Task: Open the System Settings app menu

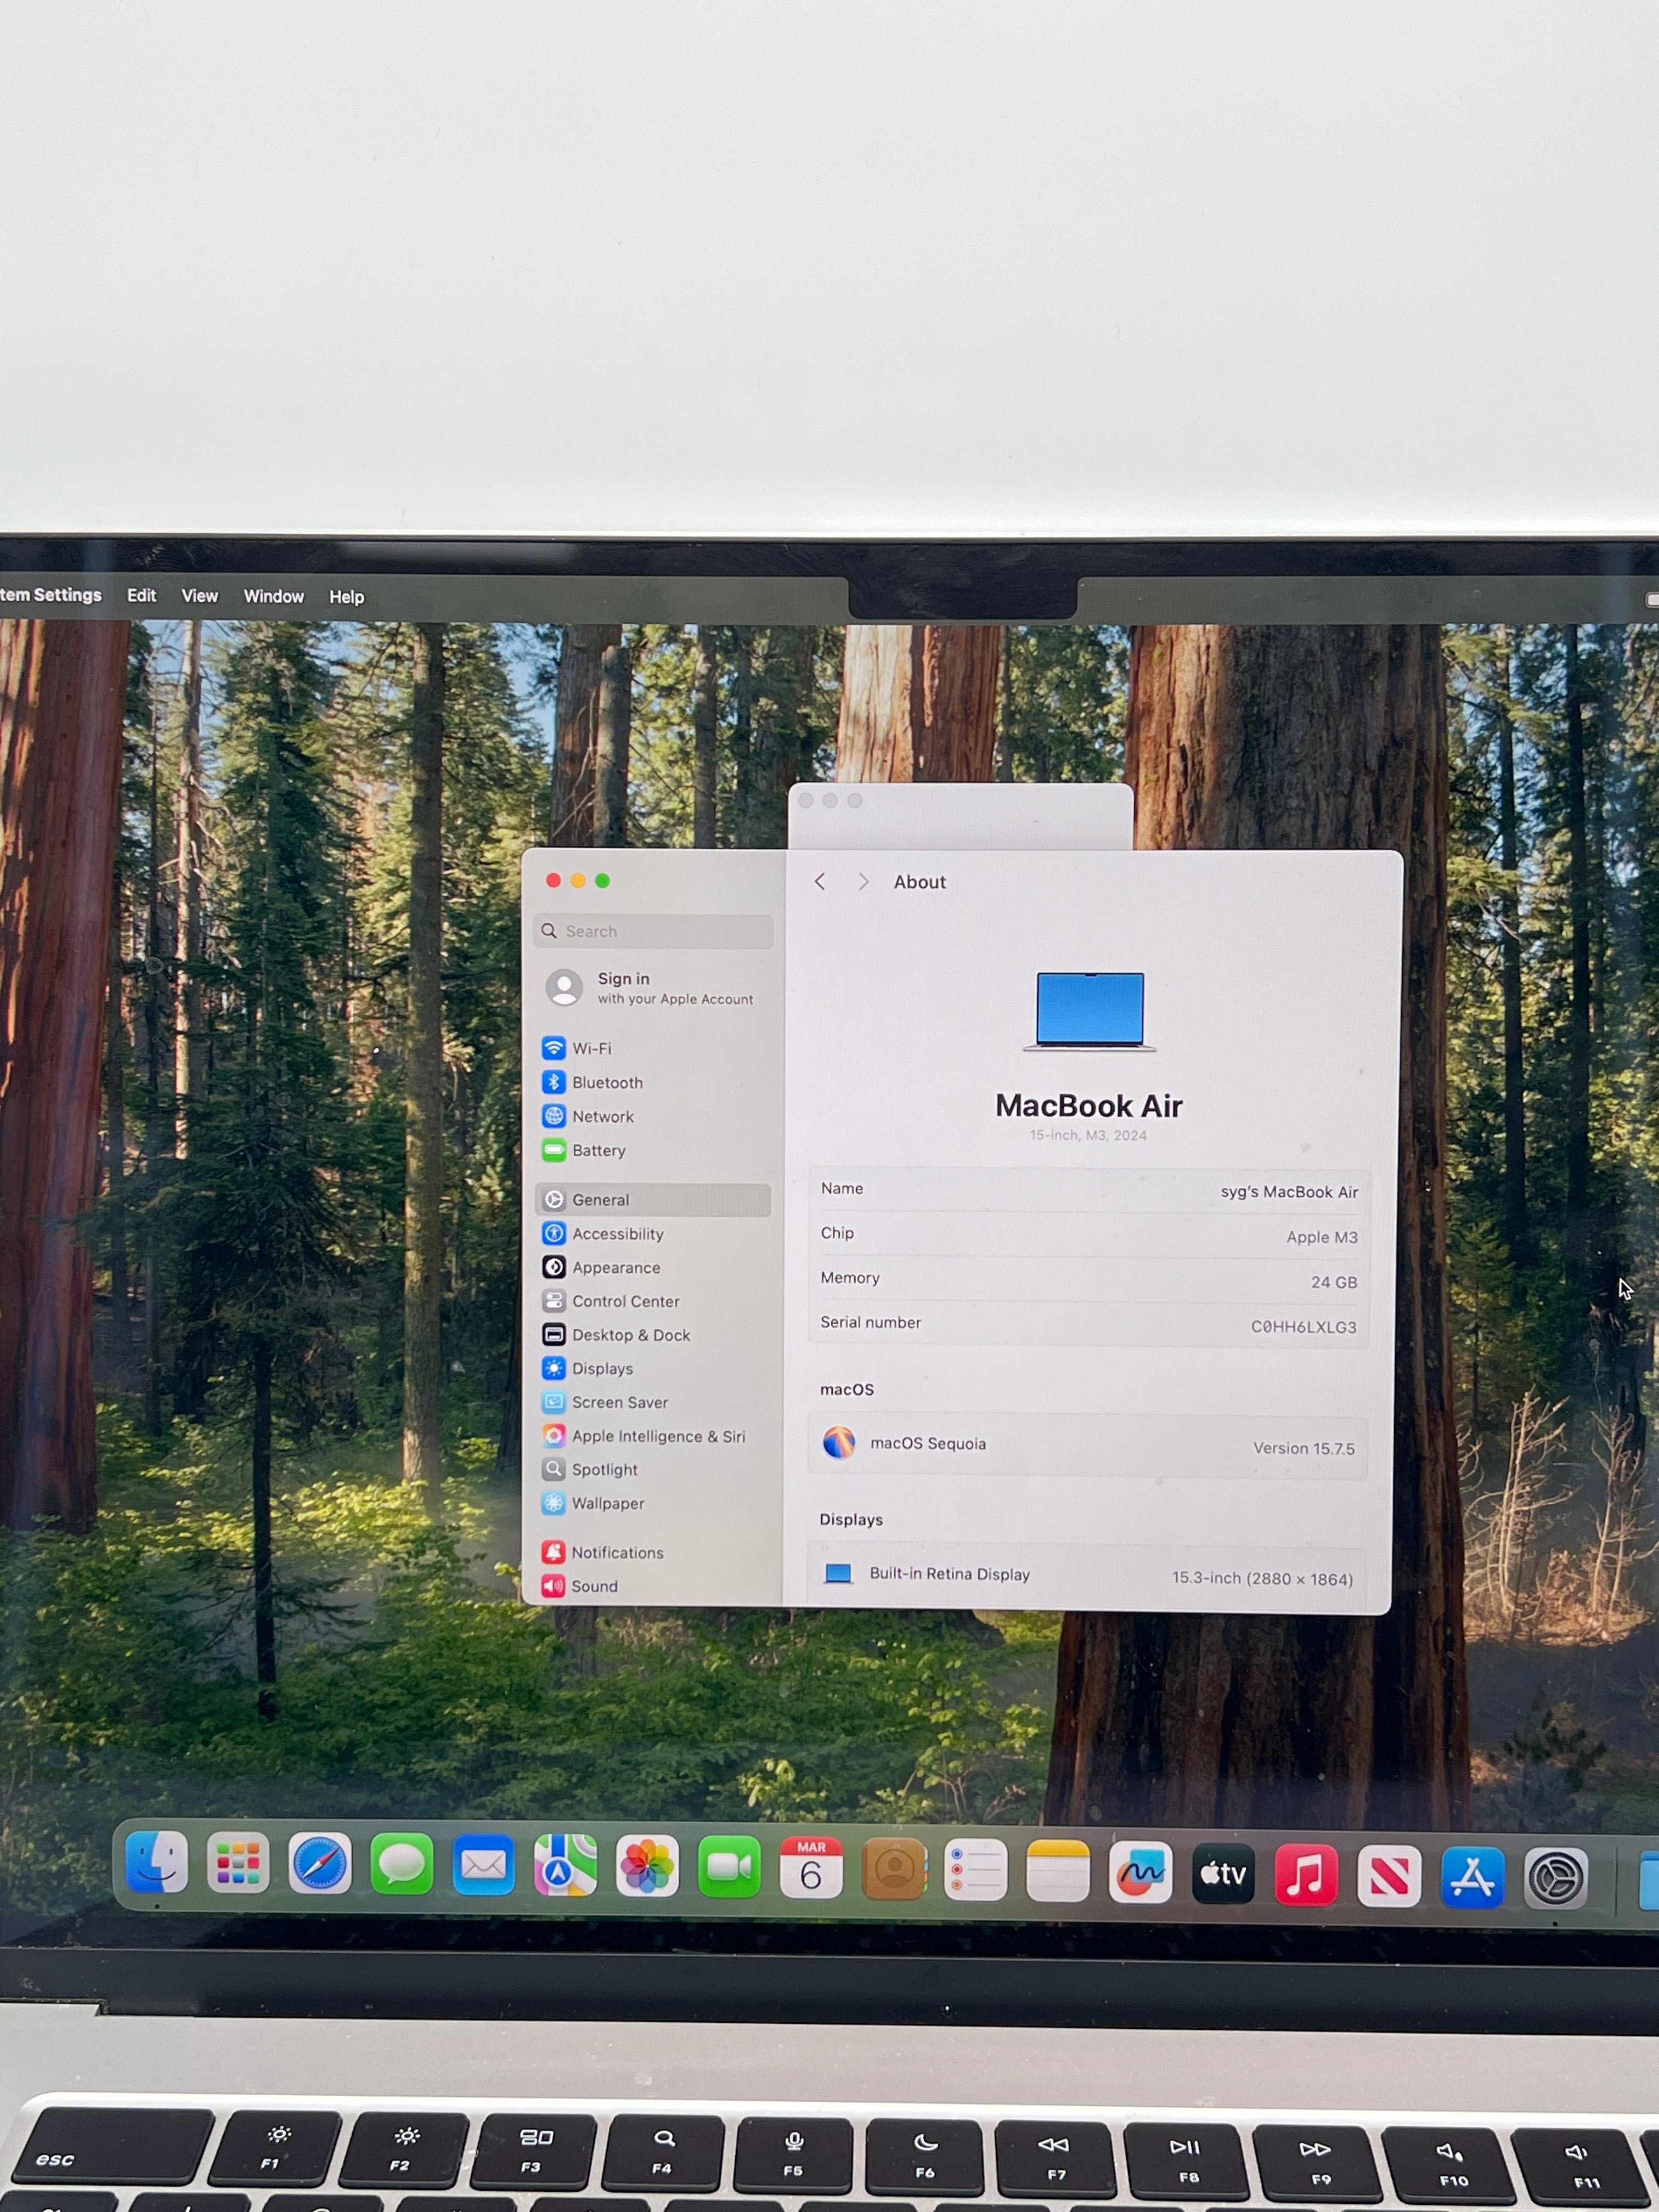Action: point(51,595)
